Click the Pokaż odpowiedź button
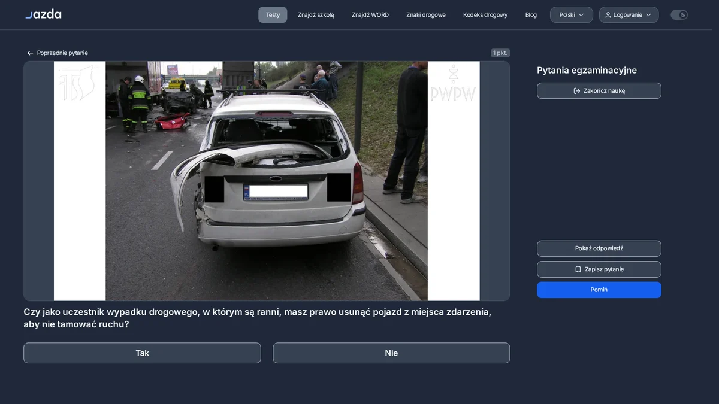The width and height of the screenshot is (719, 404). (599, 248)
